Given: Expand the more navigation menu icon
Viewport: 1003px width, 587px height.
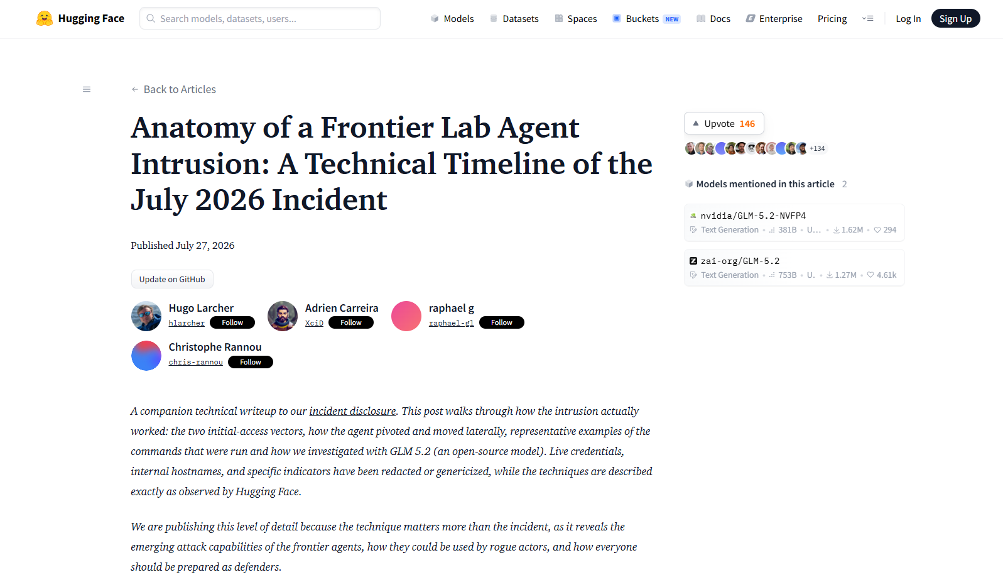Looking at the screenshot, I should [x=867, y=18].
